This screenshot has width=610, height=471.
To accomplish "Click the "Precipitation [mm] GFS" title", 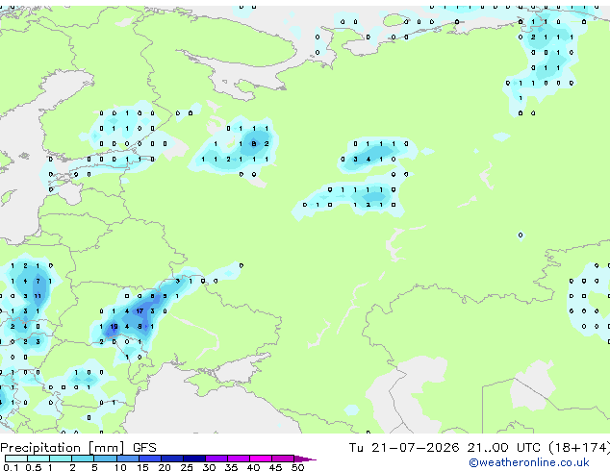I will point(78,448).
